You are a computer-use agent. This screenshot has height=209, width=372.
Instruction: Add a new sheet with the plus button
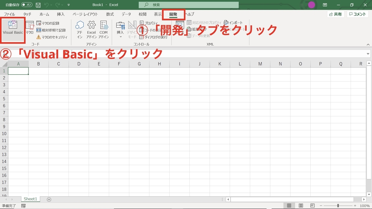[x=49, y=199]
